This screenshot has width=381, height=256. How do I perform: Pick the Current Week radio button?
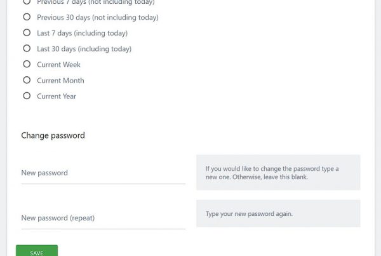pos(27,64)
